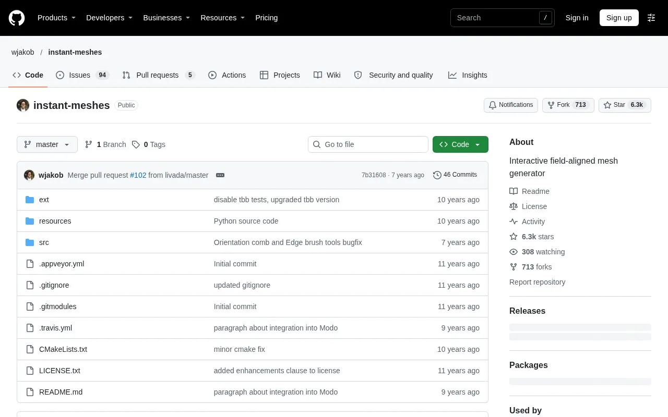Open the License scale icon in About
The width and height of the screenshot is (668, 417).
tap(514, 206)
